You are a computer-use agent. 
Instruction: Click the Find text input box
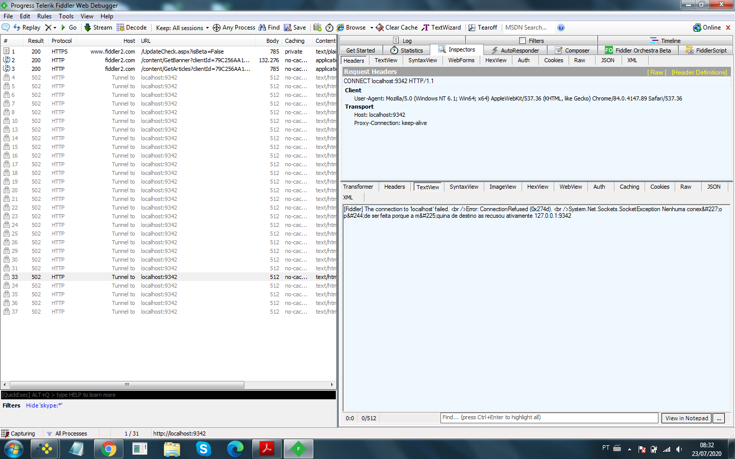pyautogui.click(x=549, y=418)
